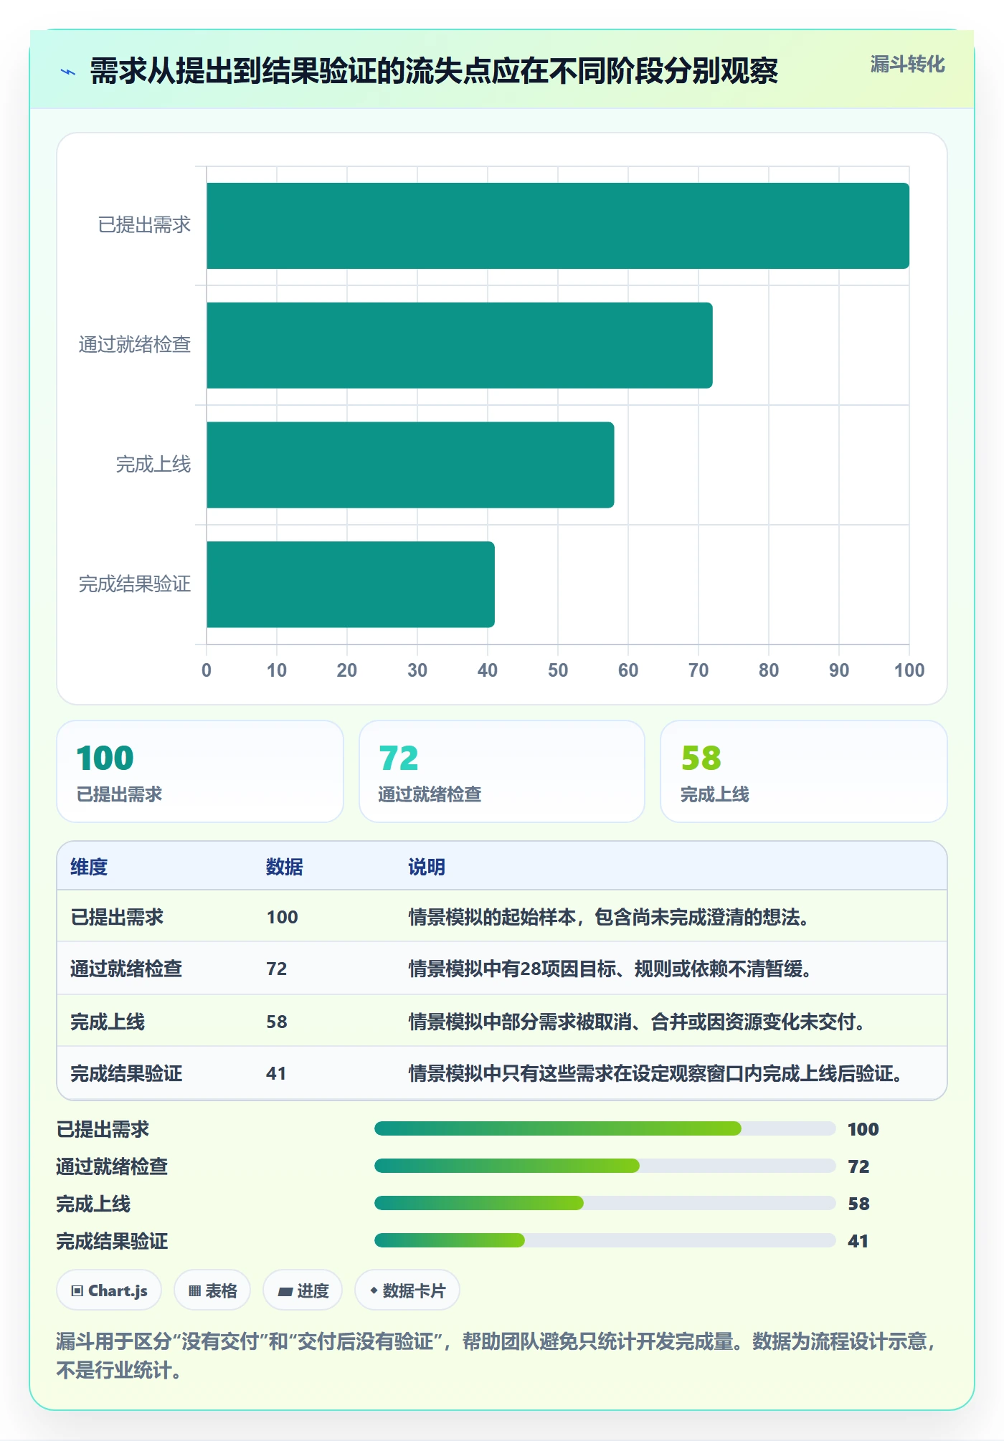The image size is (1004, 1441).
Task: Click the description starting 情景模拟的起始样本
Action: point(609,917)
